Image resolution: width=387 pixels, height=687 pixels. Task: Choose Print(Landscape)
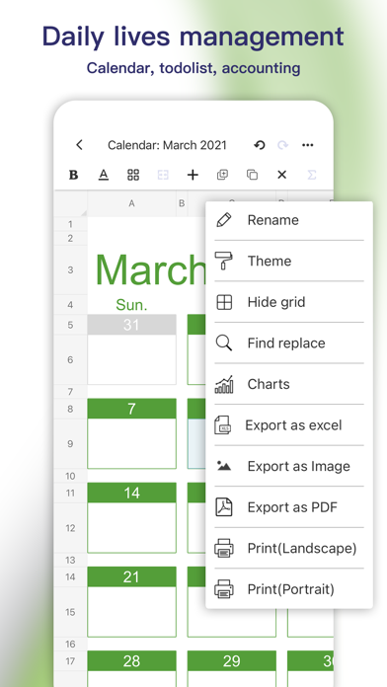click(x=289, y=548)
